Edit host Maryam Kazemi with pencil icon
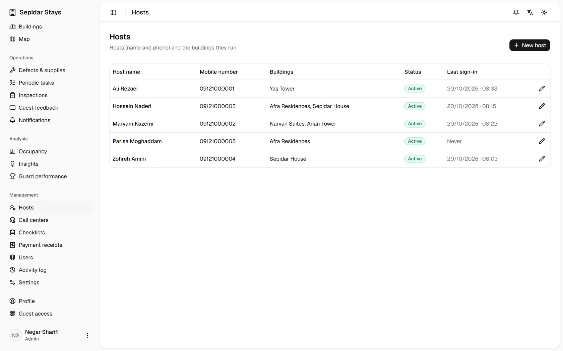This screenshot has height=351, width=563. tap(542, 124)
